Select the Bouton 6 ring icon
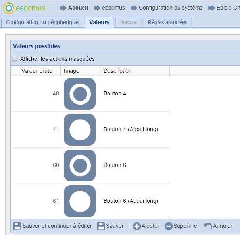Screen dimensions: 240x235 point(80,165)
